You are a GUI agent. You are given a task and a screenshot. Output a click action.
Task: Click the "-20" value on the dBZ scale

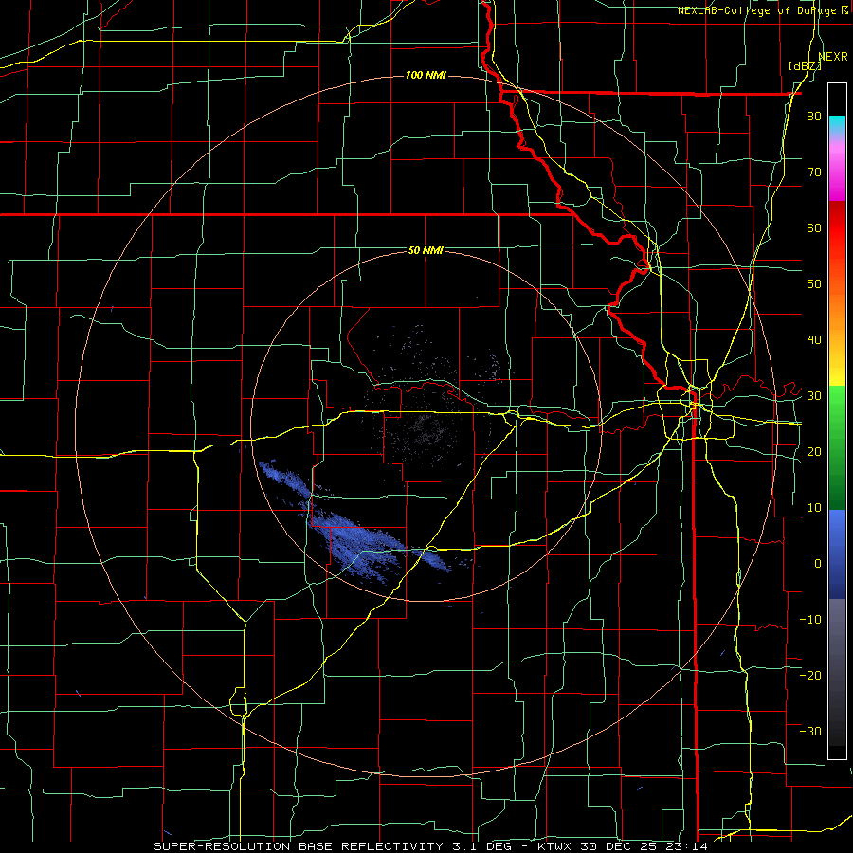click(x=810, y=675)
